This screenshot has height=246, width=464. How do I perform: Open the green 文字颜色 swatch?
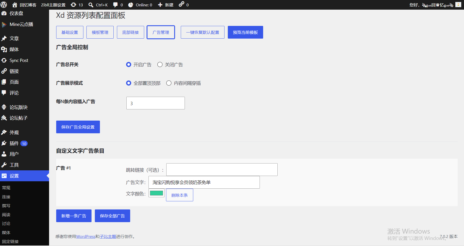pyautogui.click(x=156, y=193)
